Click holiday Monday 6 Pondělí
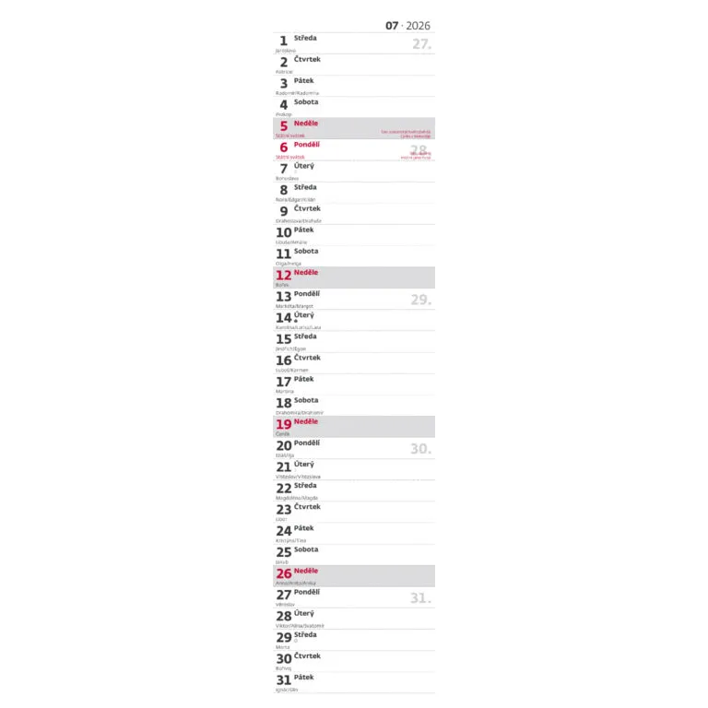The width and height of the screenshot is (708, 708). pos(297,146)
